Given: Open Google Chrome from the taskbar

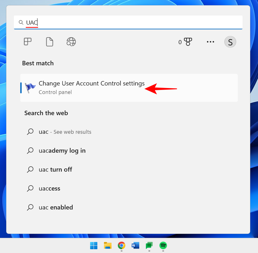Looking at the screenshot, I should 121,245.
